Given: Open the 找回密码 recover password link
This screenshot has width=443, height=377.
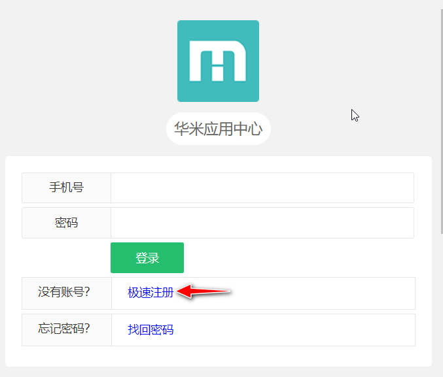Looking at the screenshot, I should click(x=151, y=329).
